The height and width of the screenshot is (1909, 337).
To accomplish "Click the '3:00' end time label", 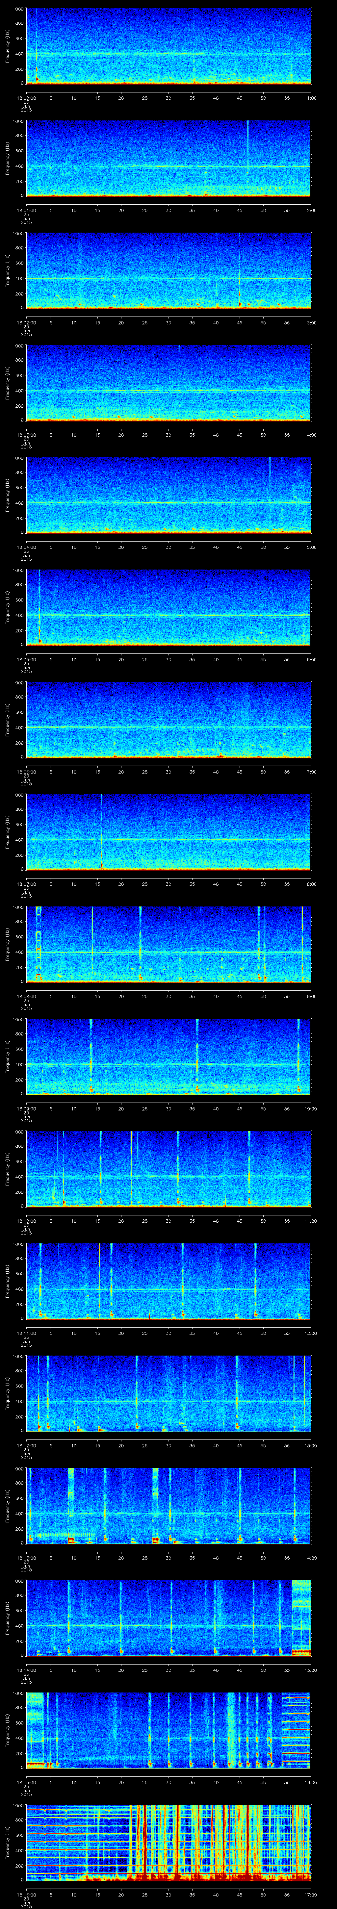I will 312,322.
